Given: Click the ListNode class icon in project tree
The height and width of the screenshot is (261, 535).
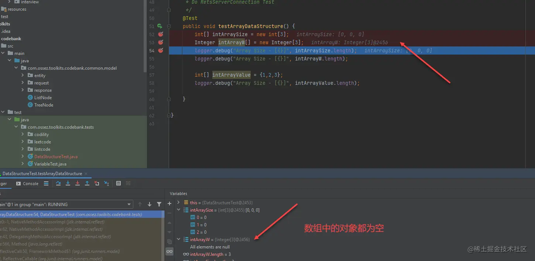Looking at the screenshot, I should (x=30, y=98).
